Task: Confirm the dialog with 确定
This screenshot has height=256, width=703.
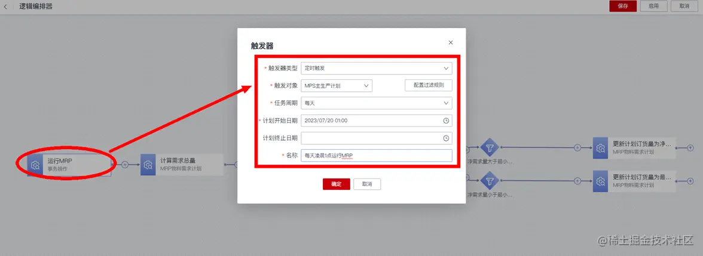Action: click(336, 184)
